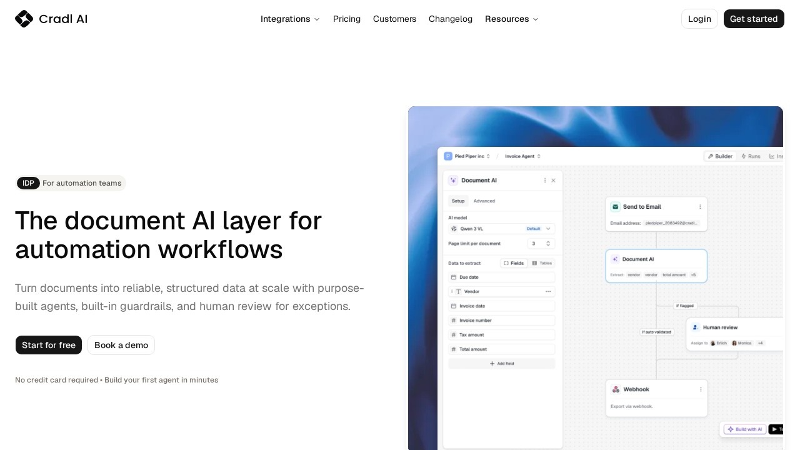Open the Webhook node options menu
Viewport: 800px width, 450px height.
[701, 389]
